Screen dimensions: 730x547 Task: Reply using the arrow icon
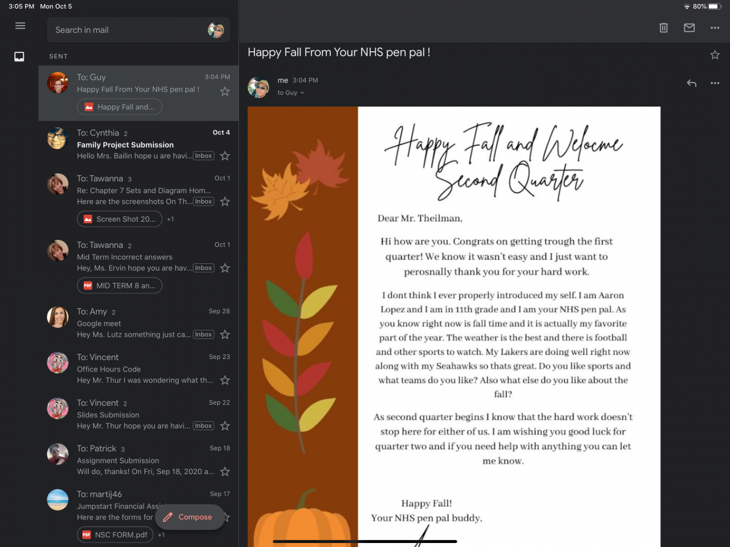(x=691, y=83)
